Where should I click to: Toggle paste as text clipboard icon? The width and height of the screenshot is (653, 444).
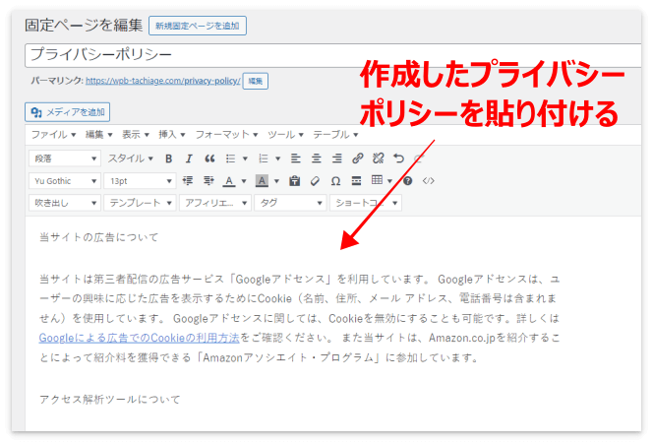coord(294,181)
